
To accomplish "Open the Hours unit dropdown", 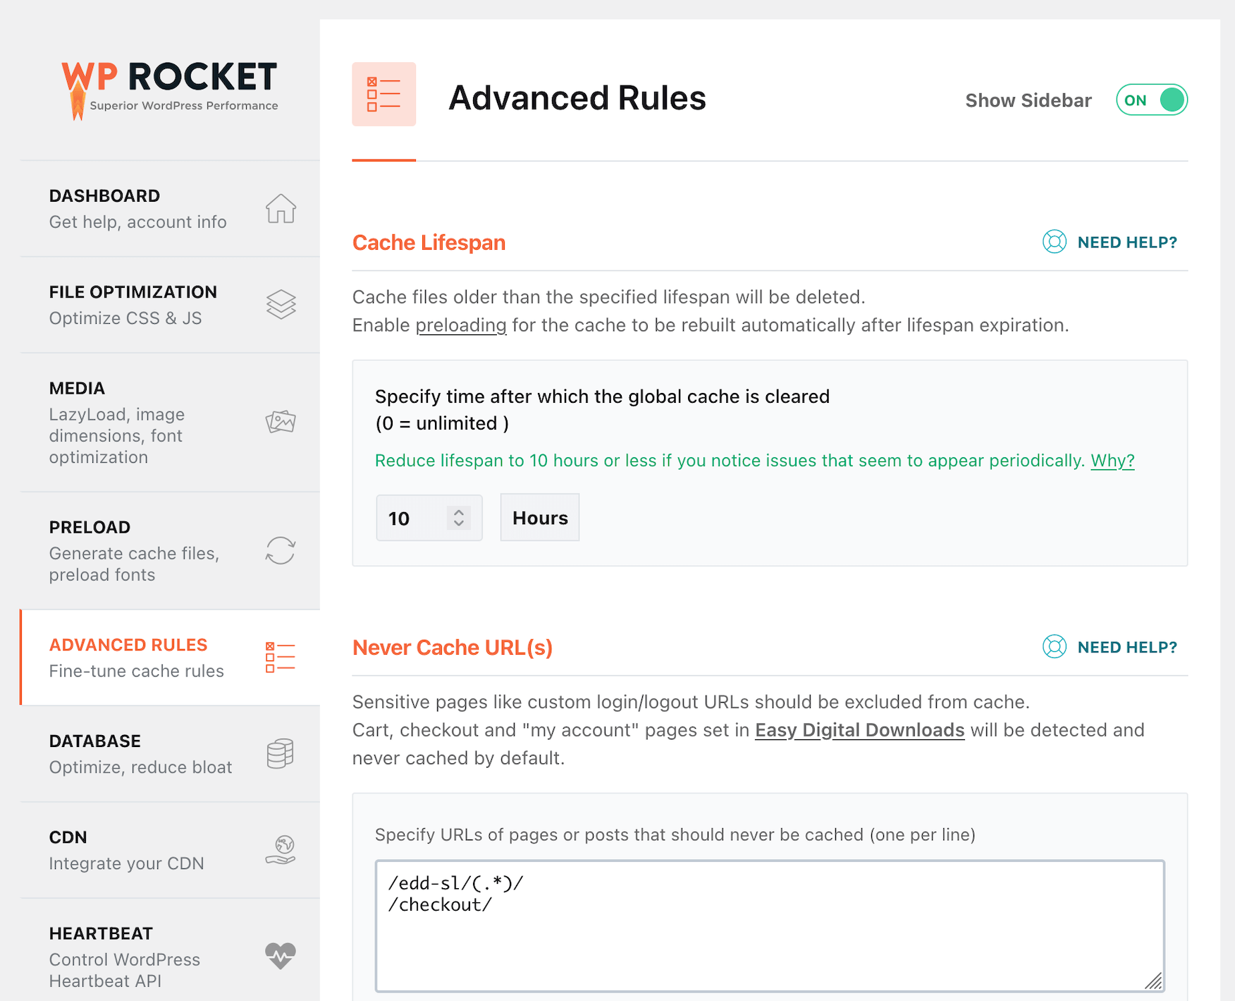I will click(x=540, y=518).
